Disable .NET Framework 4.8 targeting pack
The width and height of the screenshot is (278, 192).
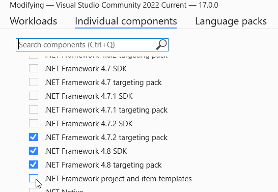[34, 164]
